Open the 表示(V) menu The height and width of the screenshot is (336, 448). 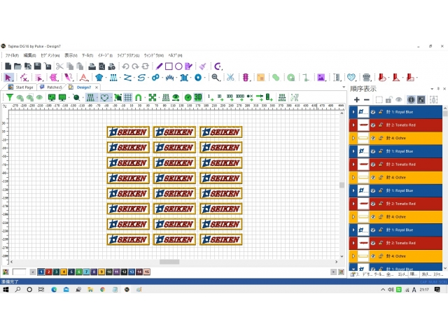[71, 55]
